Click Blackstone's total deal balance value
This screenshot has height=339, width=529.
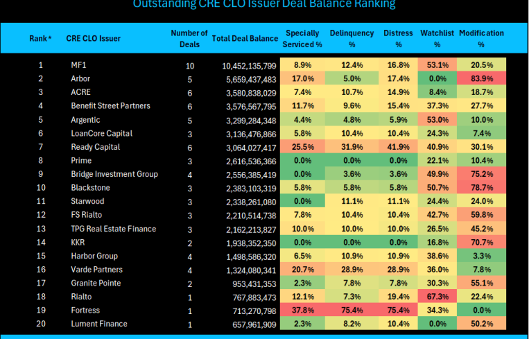click(x=250, y=188)
